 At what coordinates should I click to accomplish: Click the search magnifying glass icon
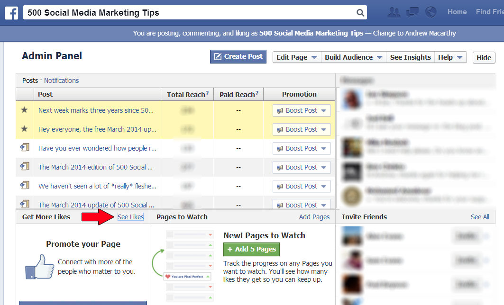[x=360, y=12]
